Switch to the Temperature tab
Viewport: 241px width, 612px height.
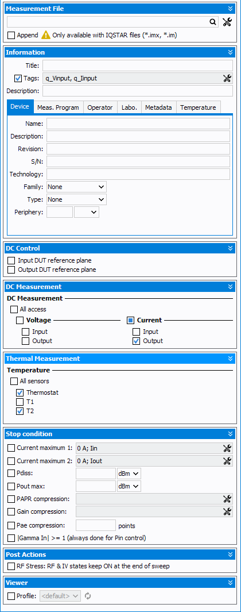click(x=198, y=107)
